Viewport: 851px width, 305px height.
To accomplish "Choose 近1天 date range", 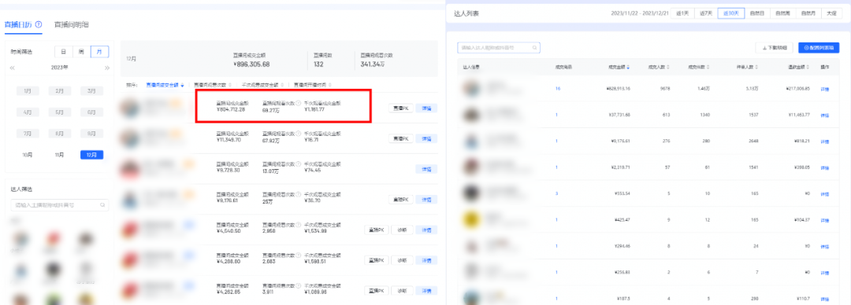I will (x=682, y=13).
